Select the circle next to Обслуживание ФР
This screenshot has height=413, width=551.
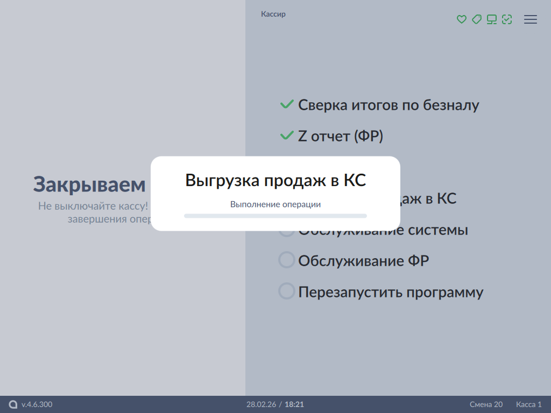click(286, 260)
